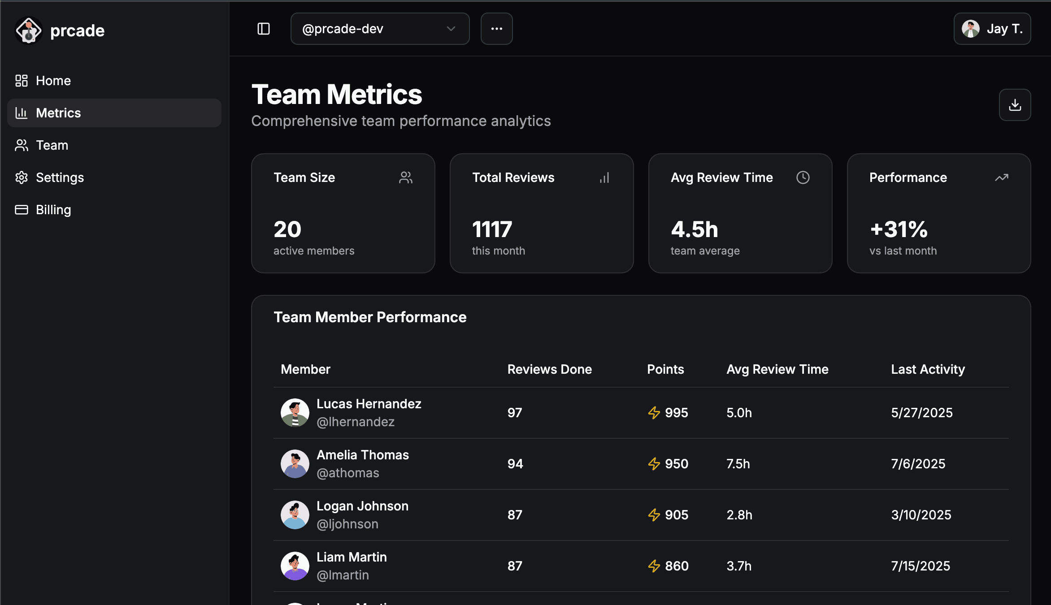Screen dimensions: 1051x605
Task: Sort by the Reviews Done column header
Action: [x=549, y=369]
